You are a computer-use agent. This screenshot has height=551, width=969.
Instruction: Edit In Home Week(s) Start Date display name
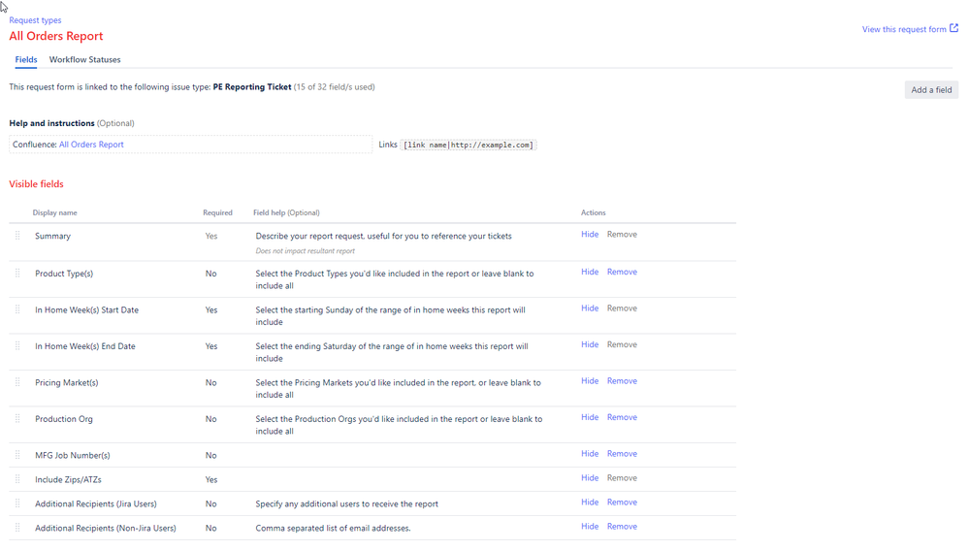(x=86, y=310)
